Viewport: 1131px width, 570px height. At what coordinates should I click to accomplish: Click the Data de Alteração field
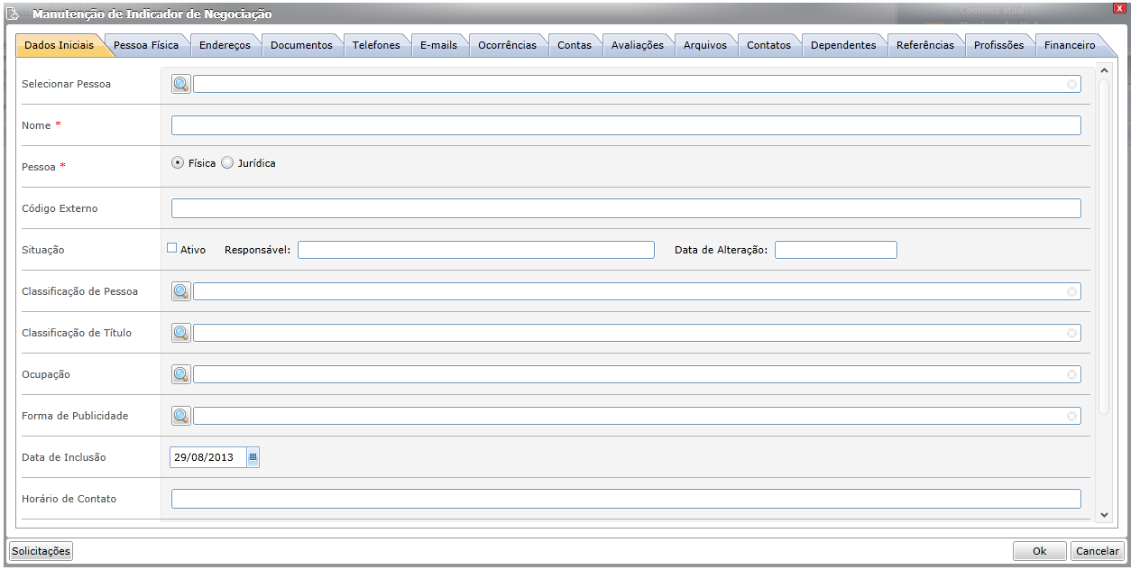836,250
